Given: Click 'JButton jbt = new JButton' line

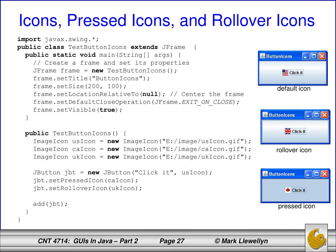Looking at the screenshot, I should click(x=123, y=173).
